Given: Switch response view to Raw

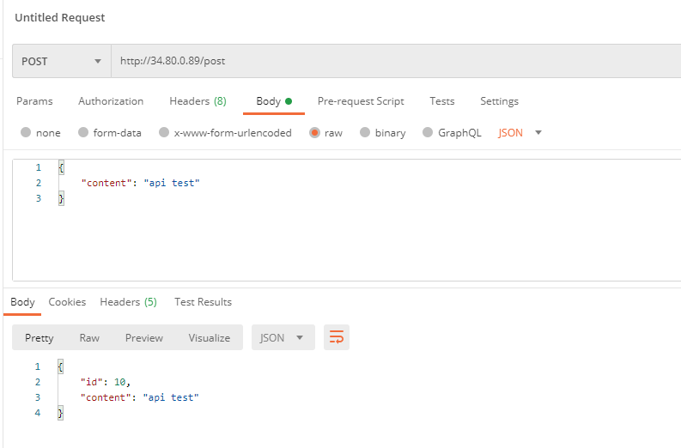Looking at the screenshot, I should 89,337.
